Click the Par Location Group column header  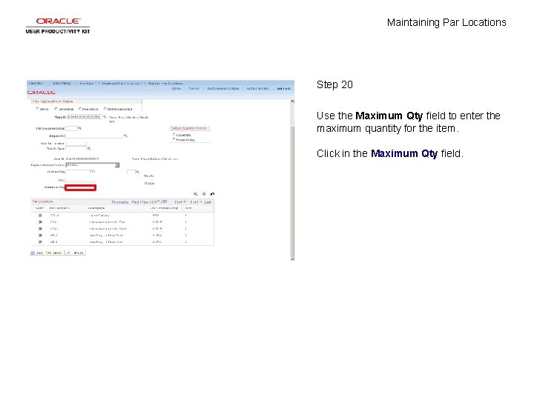coord(165,208)
